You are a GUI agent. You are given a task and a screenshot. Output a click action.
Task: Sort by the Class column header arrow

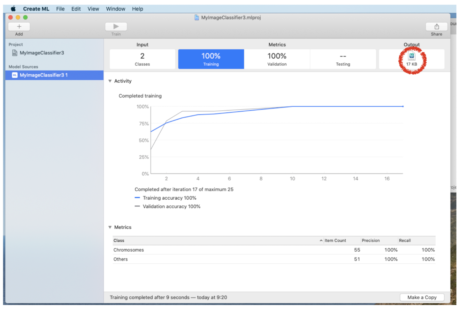pos(321,240)
